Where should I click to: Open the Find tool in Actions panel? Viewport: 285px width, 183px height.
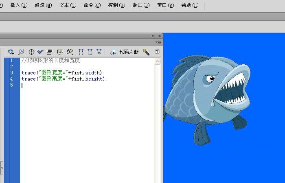(21, 52)
